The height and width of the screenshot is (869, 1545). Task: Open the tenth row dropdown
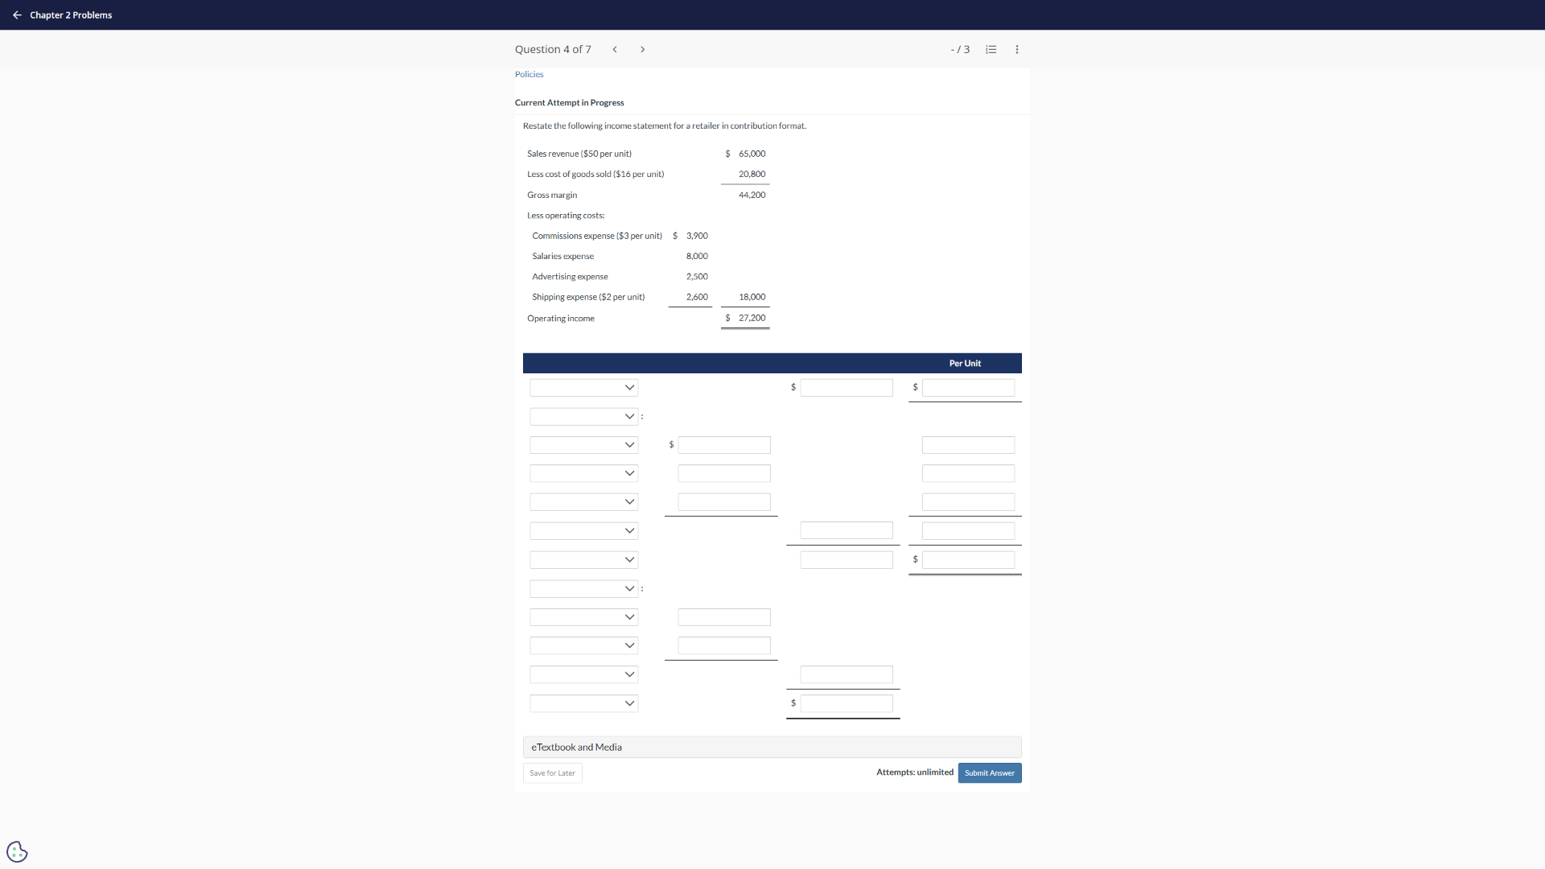(584, 646)
